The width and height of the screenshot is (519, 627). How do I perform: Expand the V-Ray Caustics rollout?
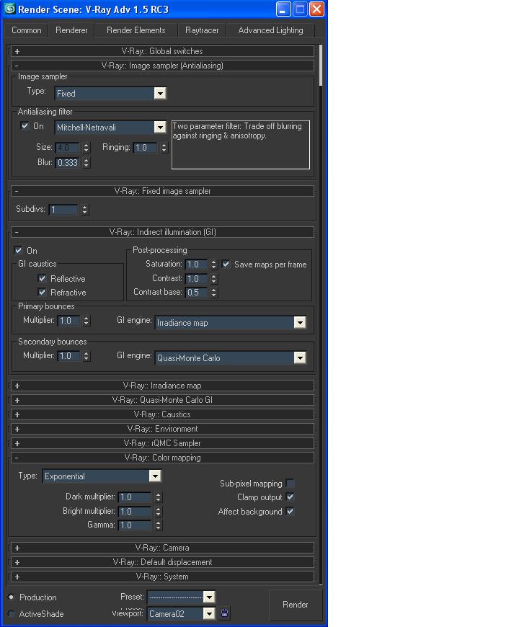point(162,414)
